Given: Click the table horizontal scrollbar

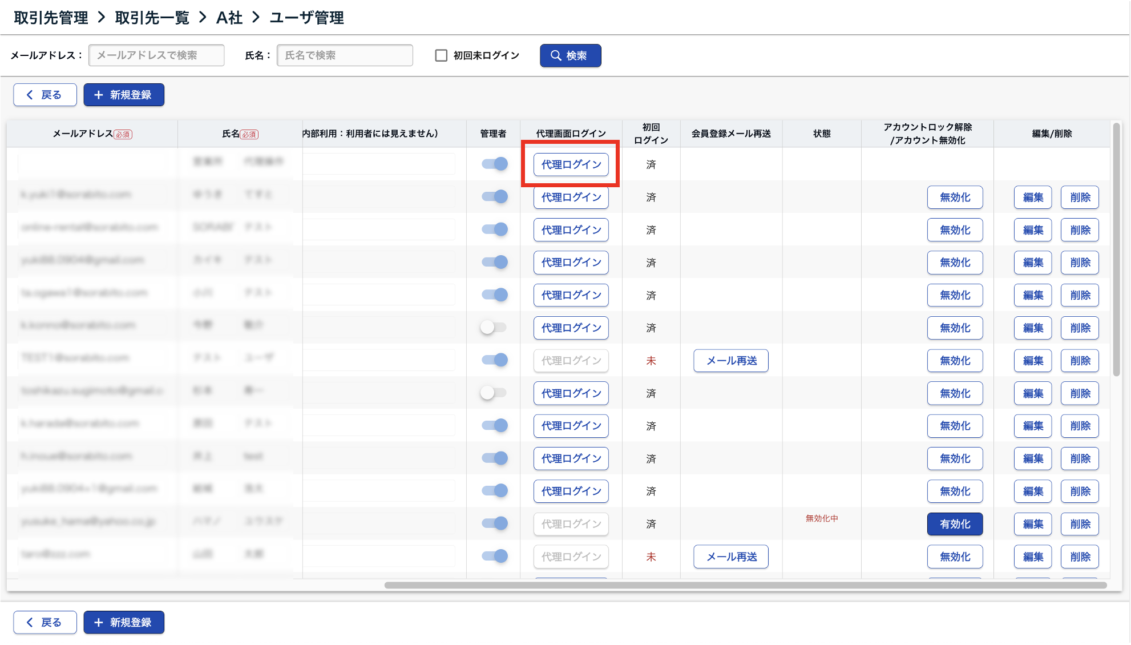Looking at the screenshot, I should pyautogui.click(x=745, y=585).
